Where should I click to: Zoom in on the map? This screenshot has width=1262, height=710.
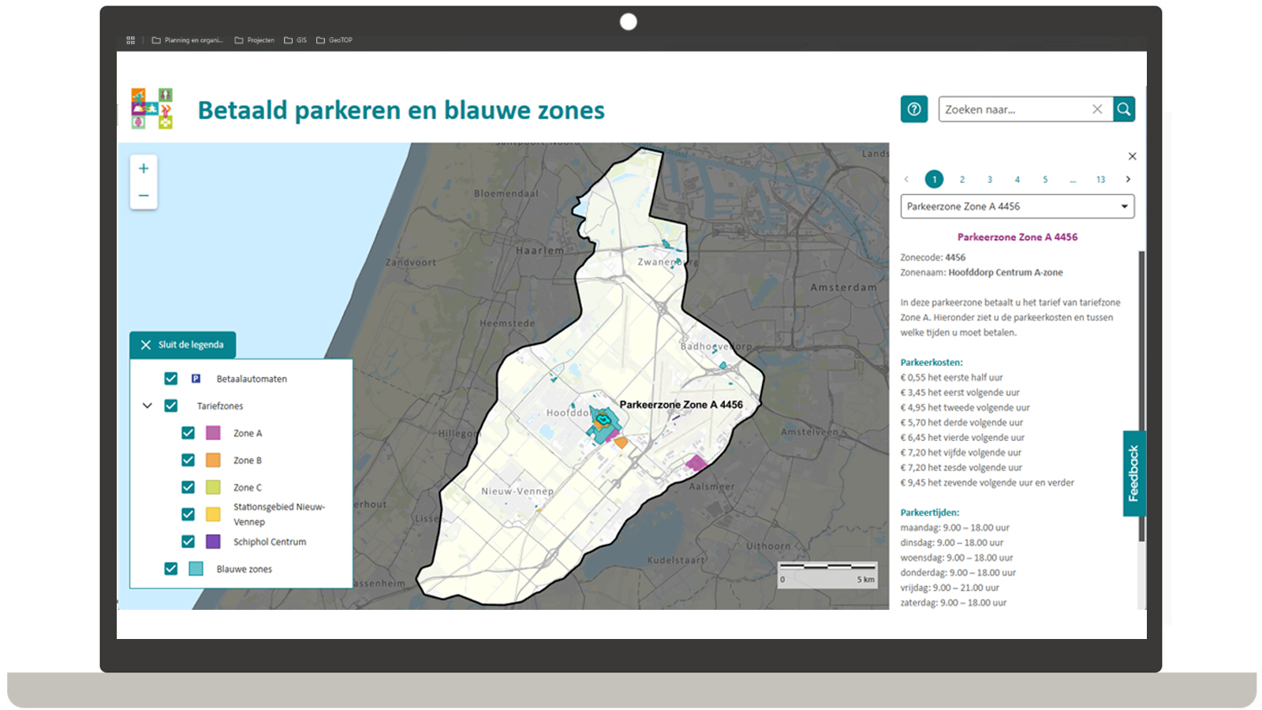point(144,168)
